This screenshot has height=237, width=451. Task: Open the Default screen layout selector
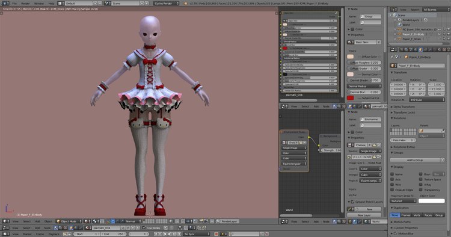point(78,4)
